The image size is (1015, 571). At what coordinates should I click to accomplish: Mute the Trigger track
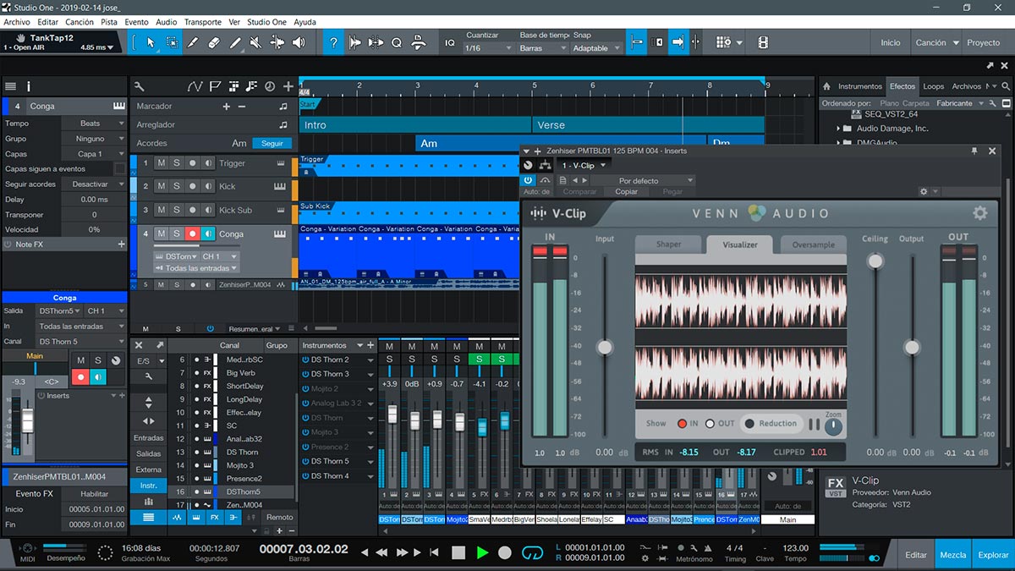[161, 163]
